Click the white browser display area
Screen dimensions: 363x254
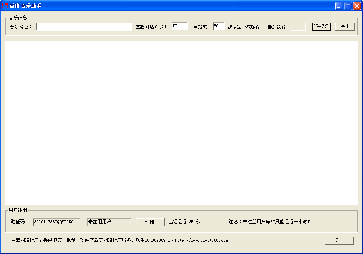tap(181, 123)
